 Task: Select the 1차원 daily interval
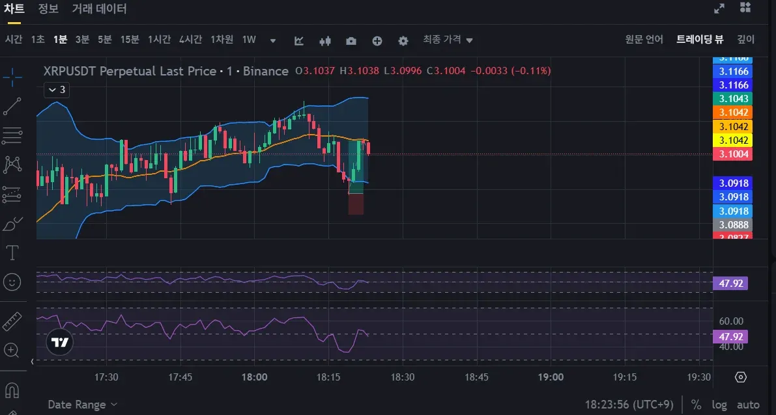click(x=222, y=40)
